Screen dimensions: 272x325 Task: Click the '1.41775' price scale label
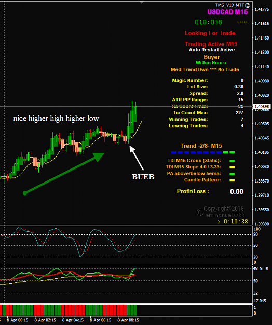[x=262, y=9]
